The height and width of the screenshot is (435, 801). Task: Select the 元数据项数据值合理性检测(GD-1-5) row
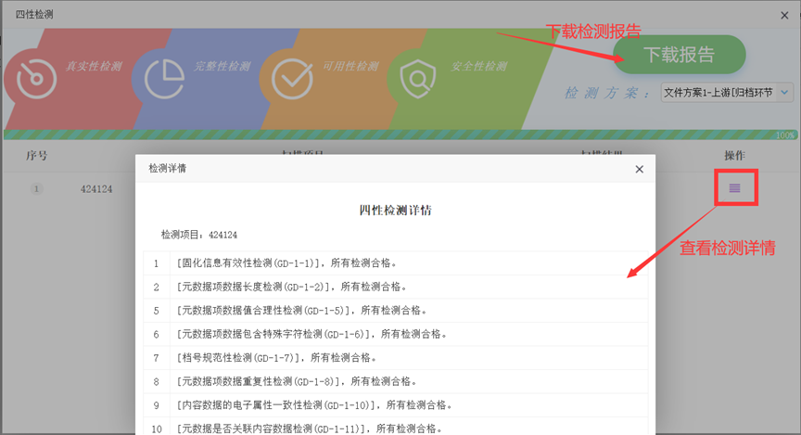click(x=396, y=311)
